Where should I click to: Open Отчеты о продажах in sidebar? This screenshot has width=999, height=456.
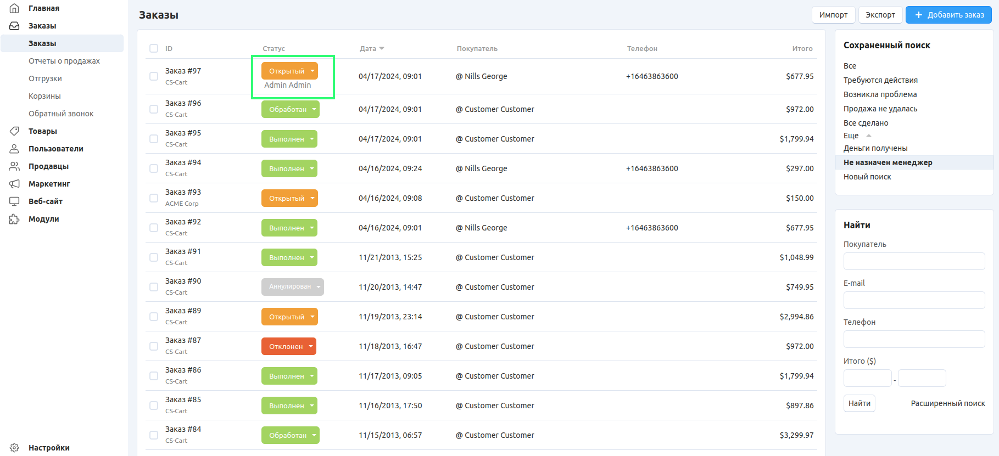point(64,61)
